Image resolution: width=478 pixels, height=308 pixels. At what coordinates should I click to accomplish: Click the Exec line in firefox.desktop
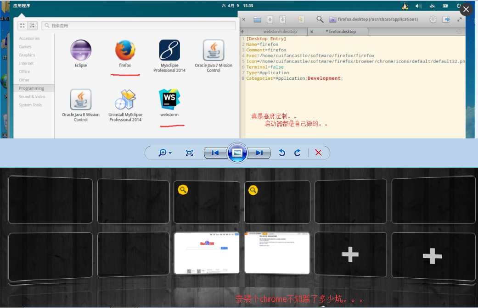[x=310, y=56]
